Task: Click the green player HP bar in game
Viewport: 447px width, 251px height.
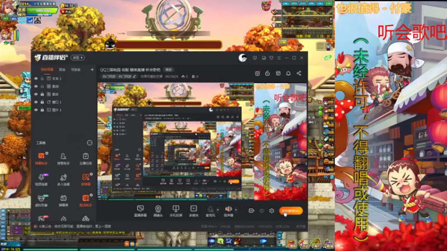Action: [42, 10]
